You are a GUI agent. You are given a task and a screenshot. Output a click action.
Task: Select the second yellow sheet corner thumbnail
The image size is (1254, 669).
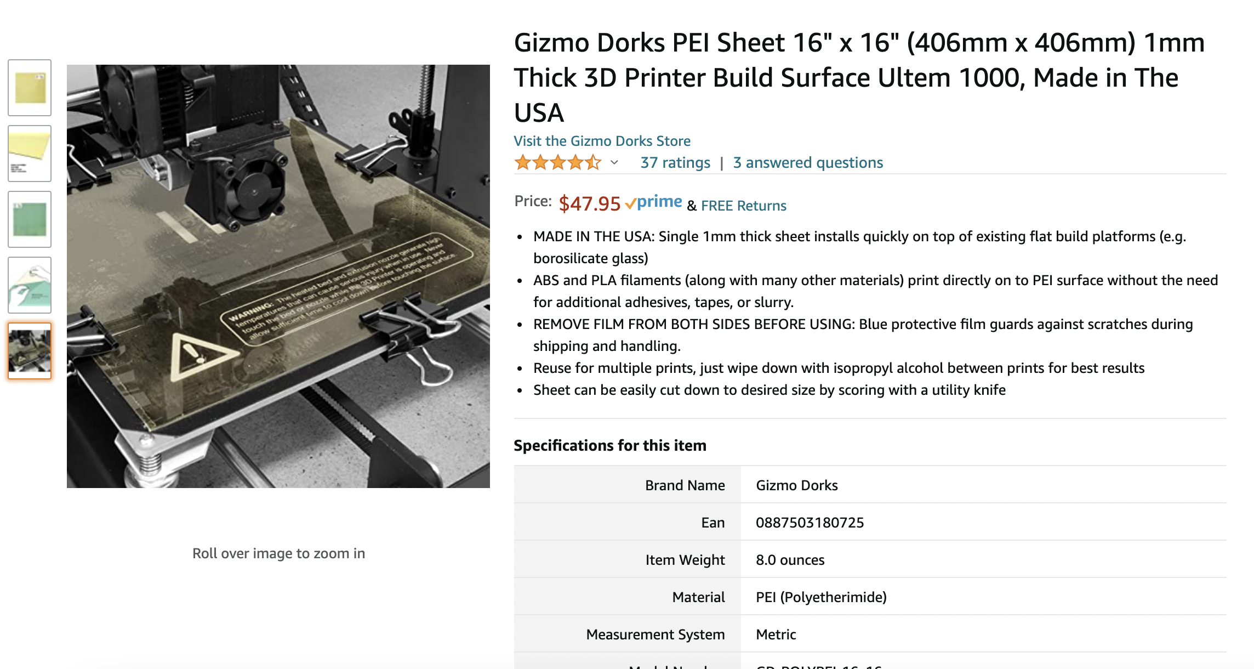(x=30, y=154)
